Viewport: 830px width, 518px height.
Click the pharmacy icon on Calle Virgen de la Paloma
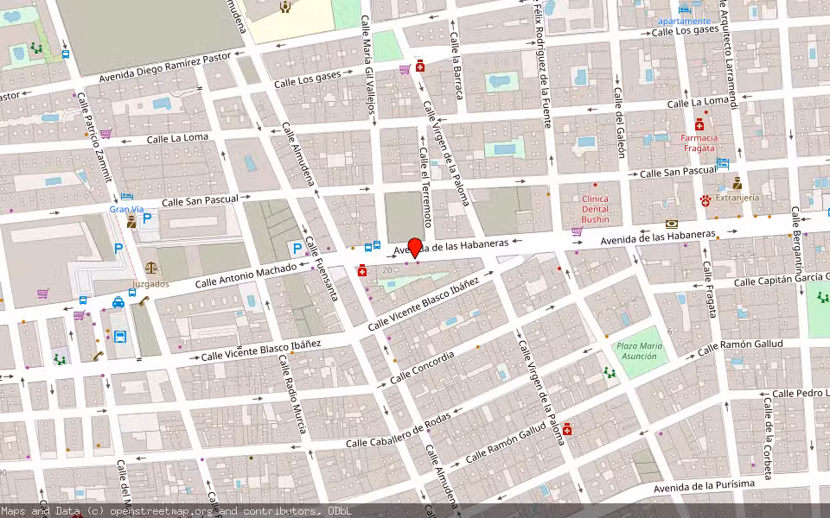566,427
